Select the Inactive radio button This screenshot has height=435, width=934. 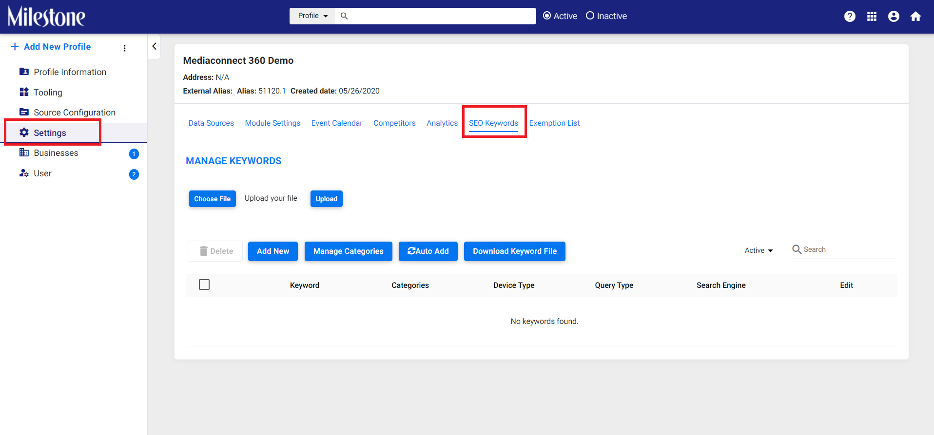[590, 16]
